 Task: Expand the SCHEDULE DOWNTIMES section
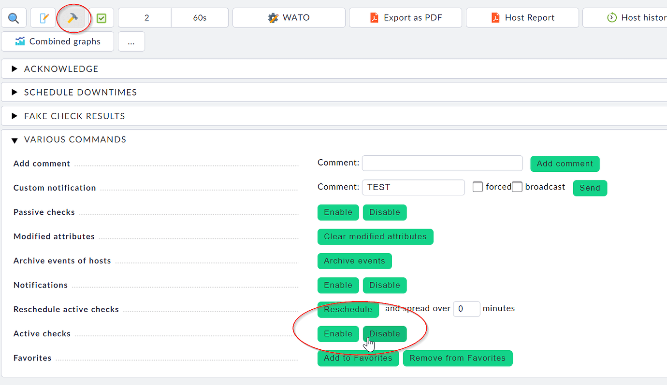(x=80, y=92)
